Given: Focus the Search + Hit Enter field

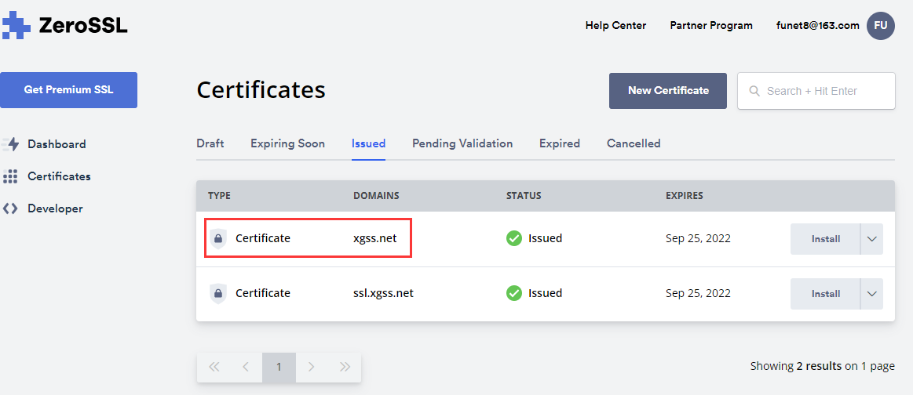Looking at the screenshot, I should [816, 91].
